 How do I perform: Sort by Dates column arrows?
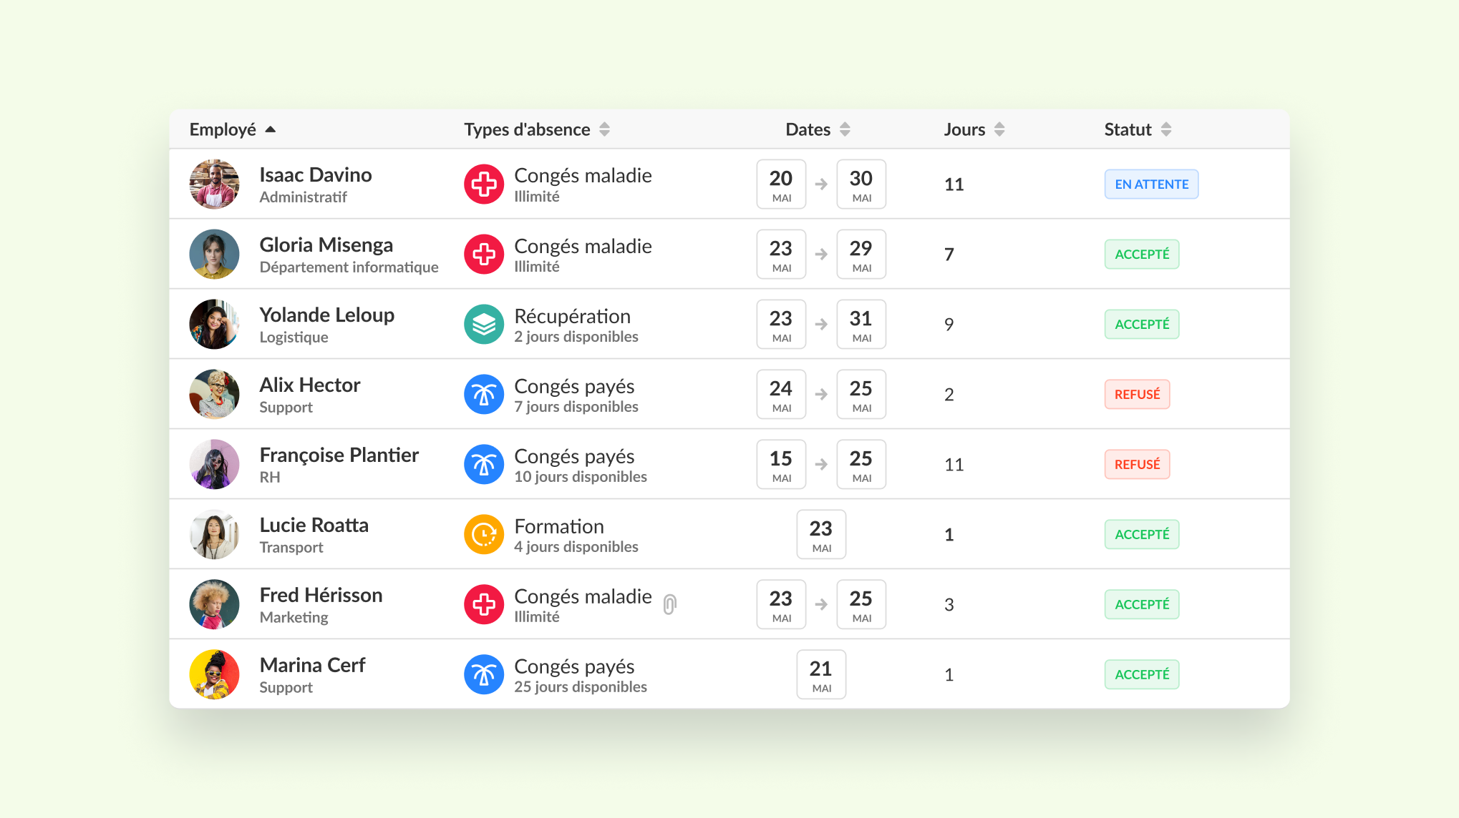[x=845, y=129]
